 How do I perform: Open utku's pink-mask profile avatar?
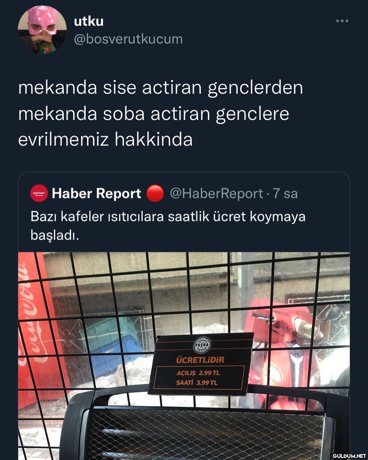coord(42,30)
